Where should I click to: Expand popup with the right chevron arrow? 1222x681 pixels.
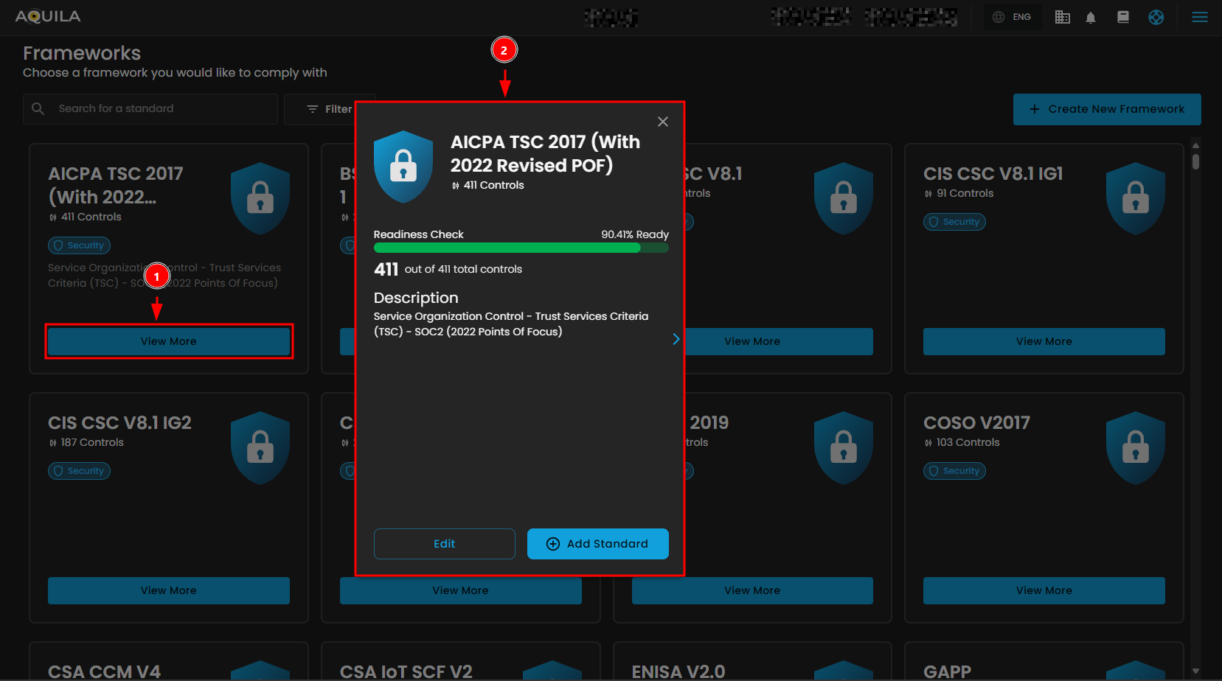click(676, 339)
